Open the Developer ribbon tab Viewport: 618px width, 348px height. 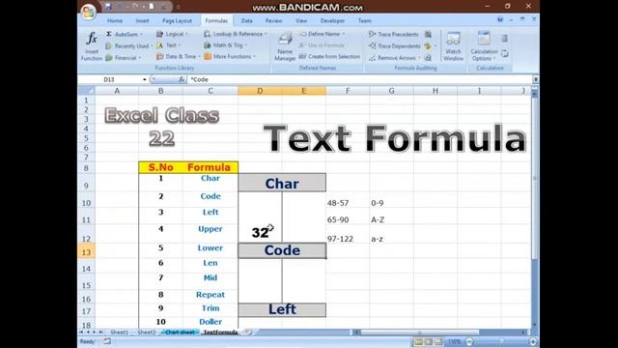coord(332,20)
